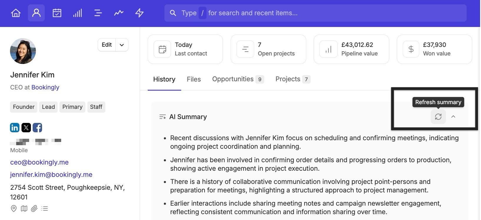This screenshot has height=220, width=481.
Task: Collapse the AI Summary section
Action: pos(453,117)
